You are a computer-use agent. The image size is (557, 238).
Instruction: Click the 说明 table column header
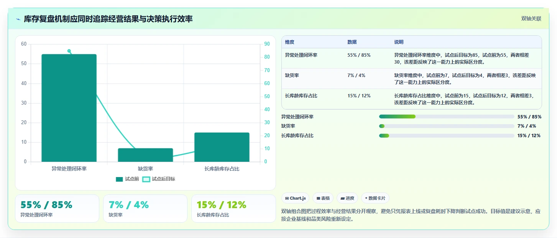coord(399,42)
